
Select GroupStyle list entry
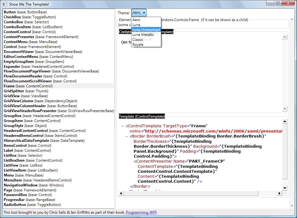59,126
